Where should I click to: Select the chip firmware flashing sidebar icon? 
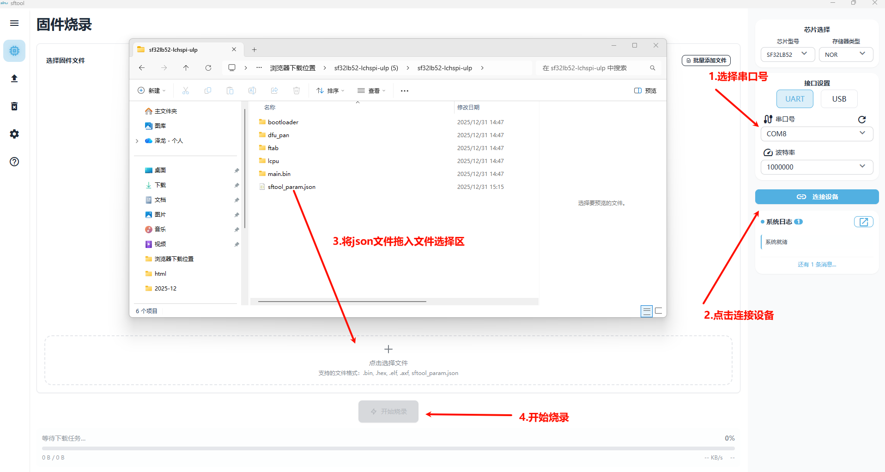pyautogui.click(x=14, y=51)
